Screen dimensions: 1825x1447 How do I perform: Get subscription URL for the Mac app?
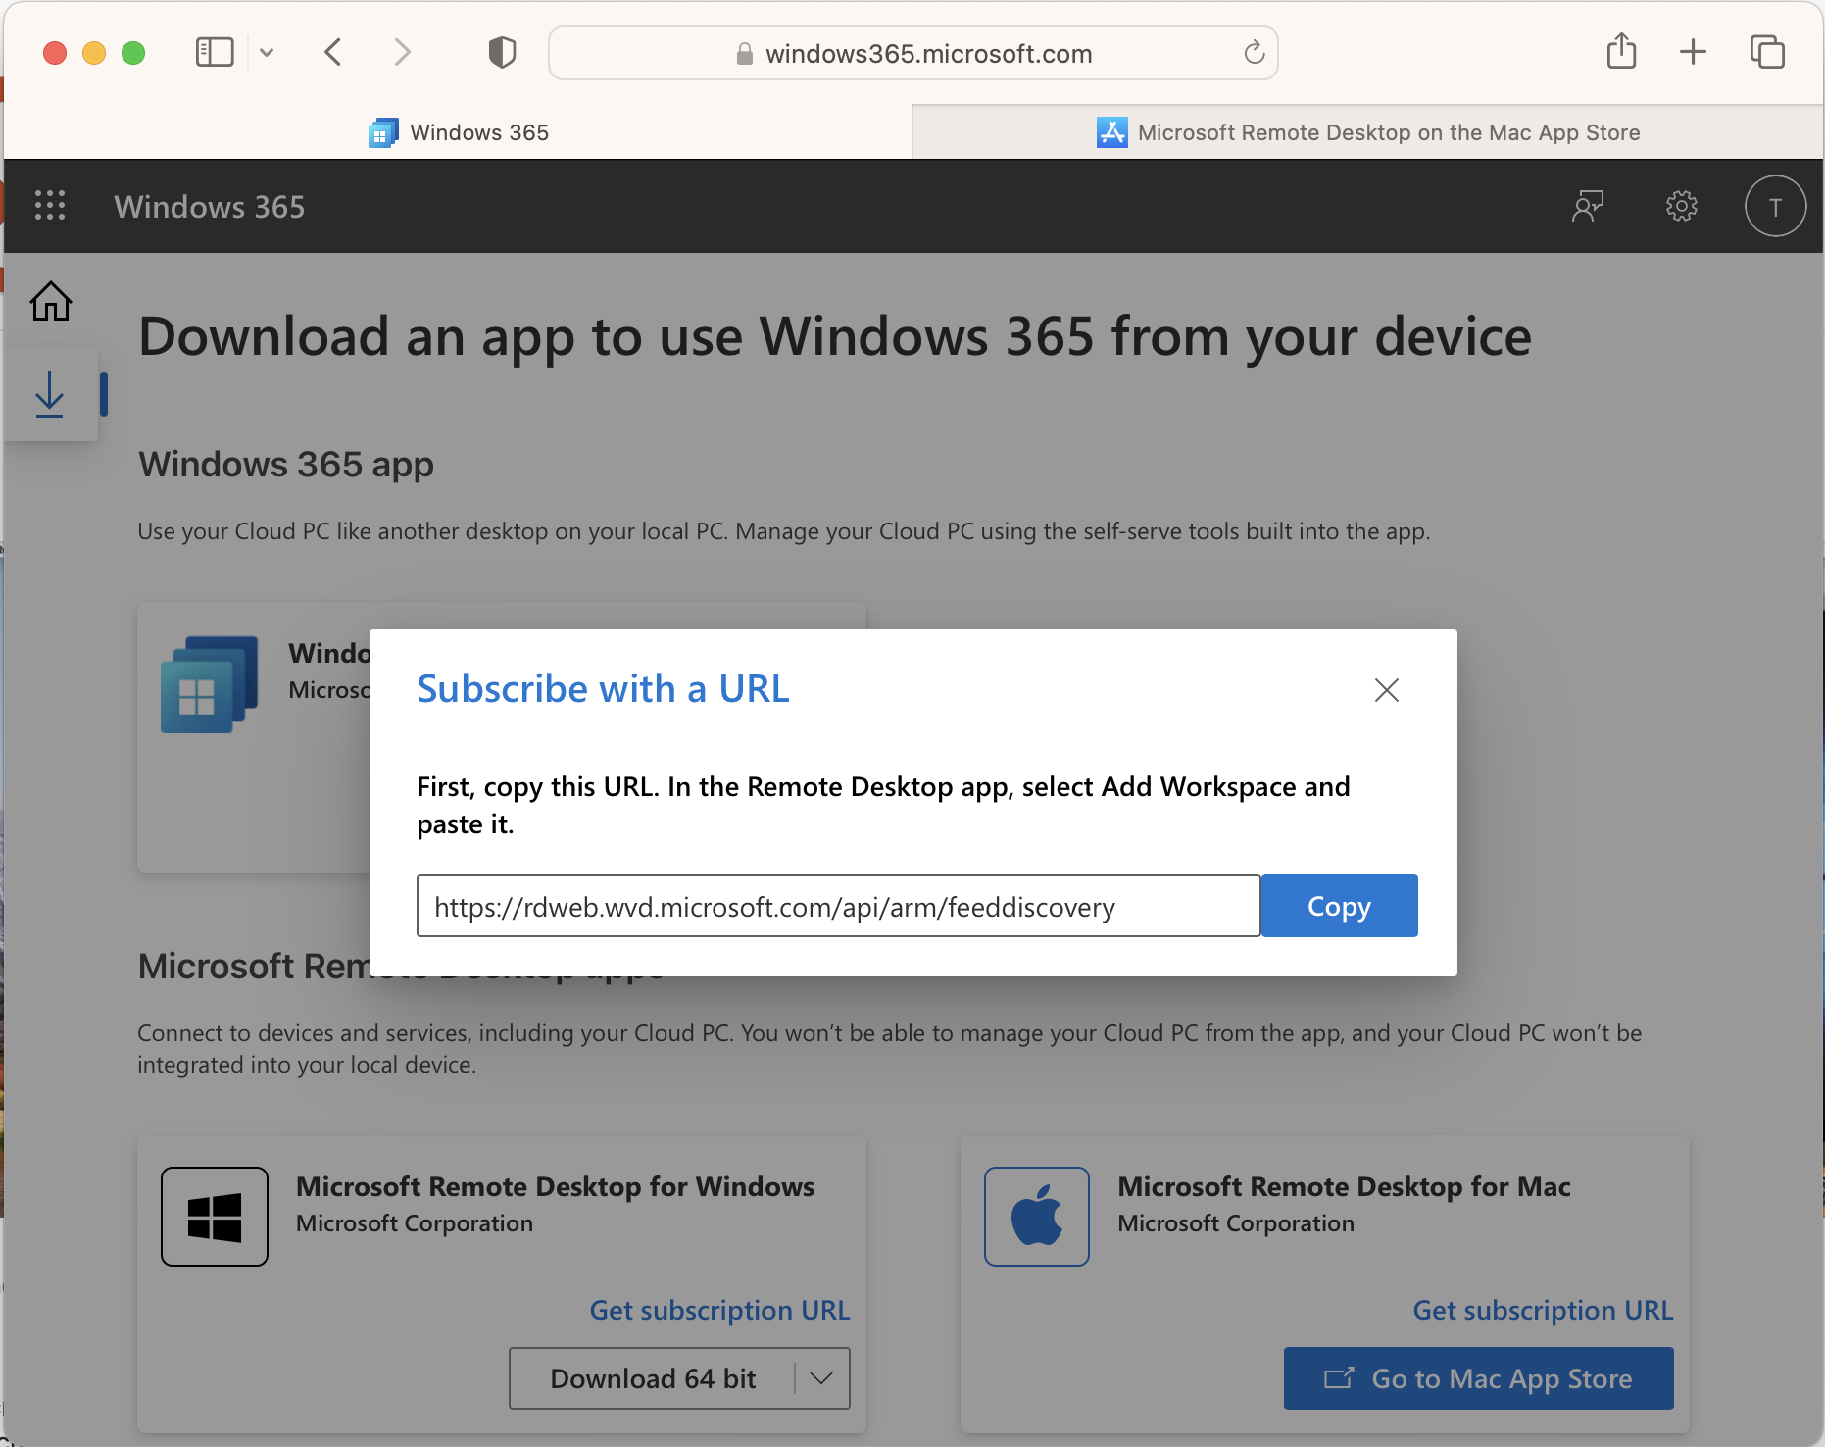click(x=1543, y=1310)
